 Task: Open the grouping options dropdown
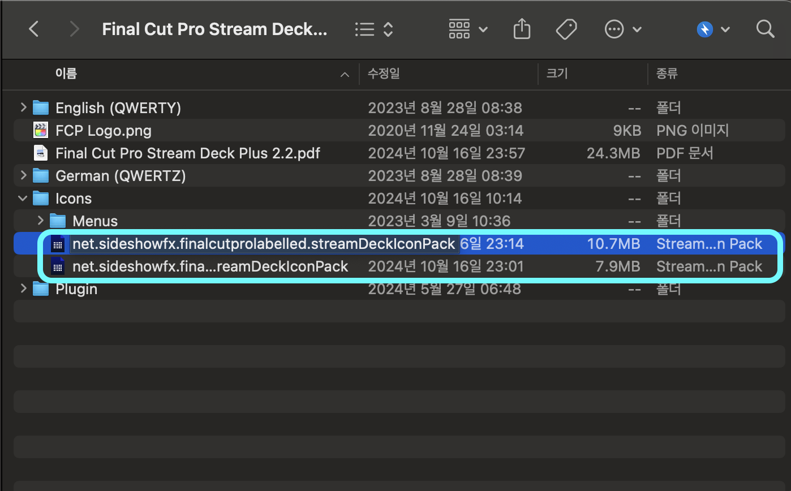tap(468, 29)
